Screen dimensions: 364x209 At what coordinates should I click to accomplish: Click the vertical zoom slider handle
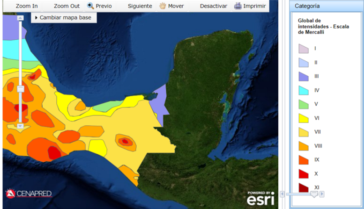coord(20,88)
